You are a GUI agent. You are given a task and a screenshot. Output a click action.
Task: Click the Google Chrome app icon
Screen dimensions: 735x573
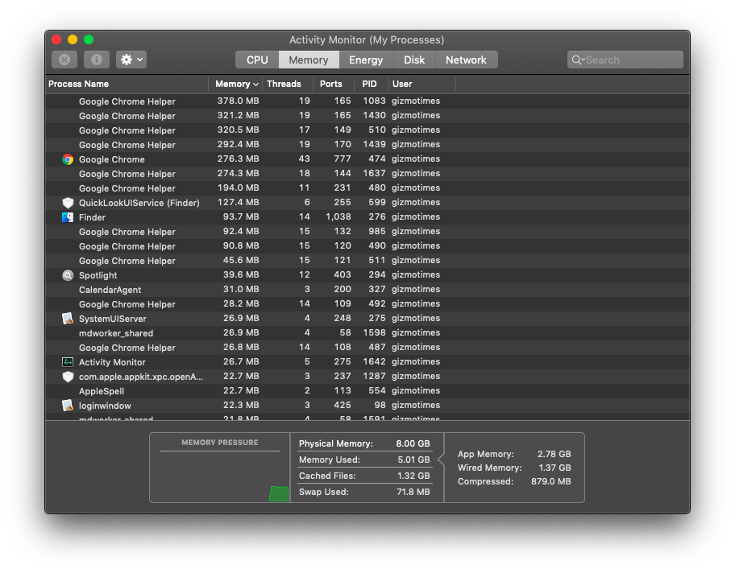[68, 159]
